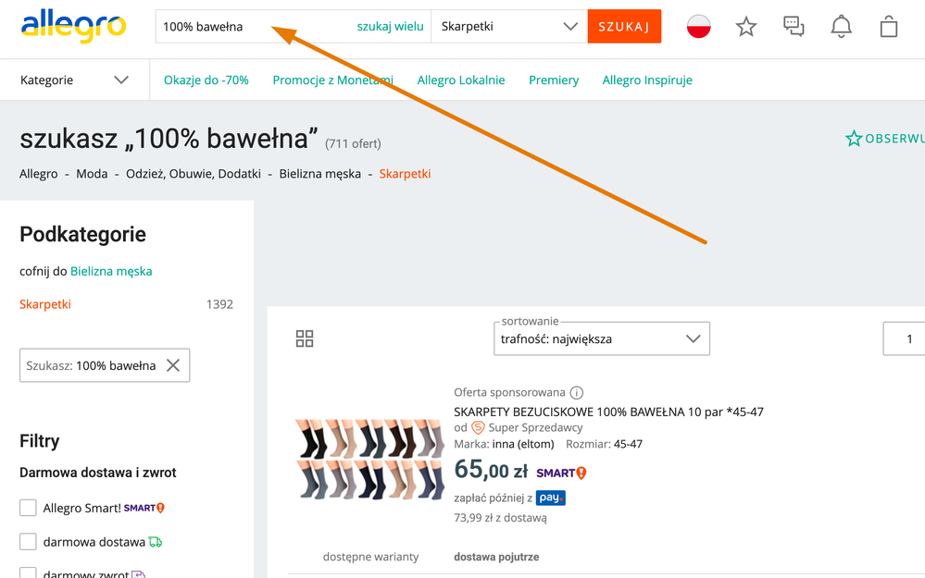
Task: Click 'cofnij do Bielizna męska' link
Action: click(110, 271)
